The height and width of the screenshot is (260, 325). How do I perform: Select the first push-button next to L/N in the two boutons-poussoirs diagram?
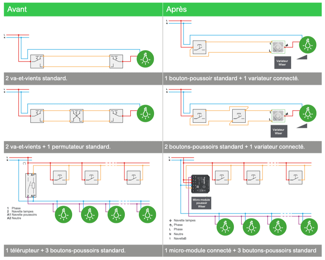click(200, 116)
